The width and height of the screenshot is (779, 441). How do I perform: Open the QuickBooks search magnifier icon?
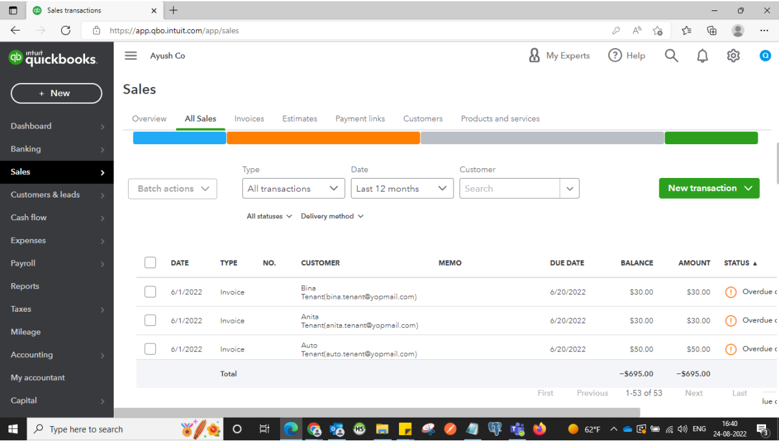(x=671, y=56)
